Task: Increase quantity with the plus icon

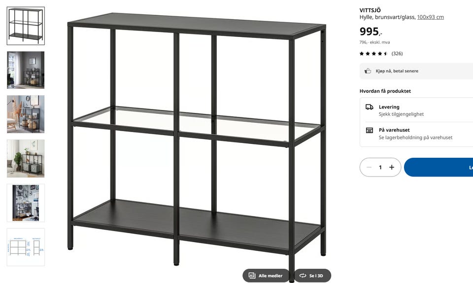Action: 392,167
